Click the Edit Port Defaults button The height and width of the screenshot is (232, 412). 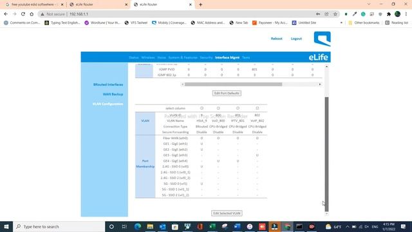227,93
